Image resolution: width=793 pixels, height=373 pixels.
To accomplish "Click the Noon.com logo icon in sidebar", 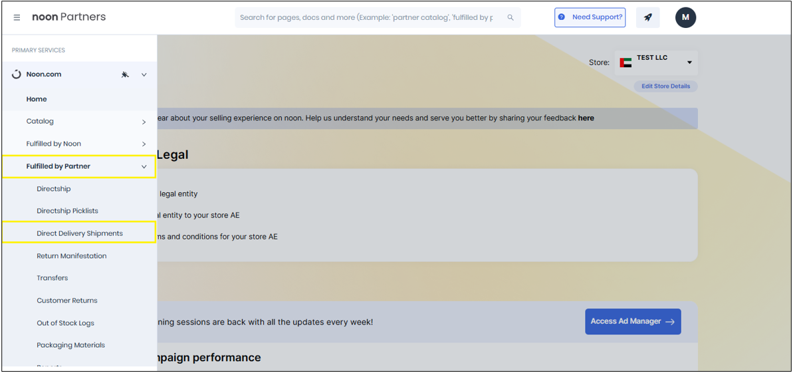I will click(x=17, y=74).
